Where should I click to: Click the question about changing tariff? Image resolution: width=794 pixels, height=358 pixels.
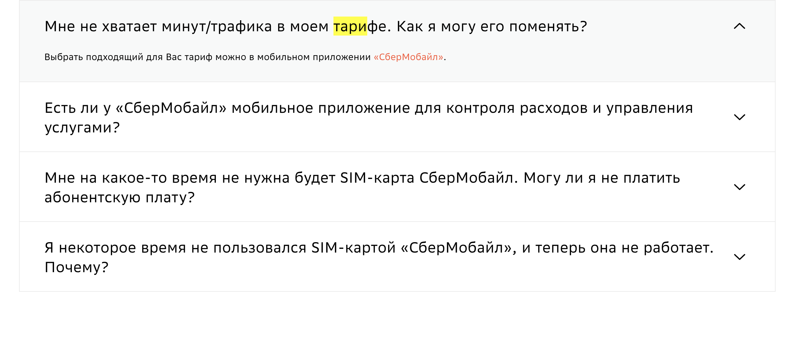[x=314, y=27]
